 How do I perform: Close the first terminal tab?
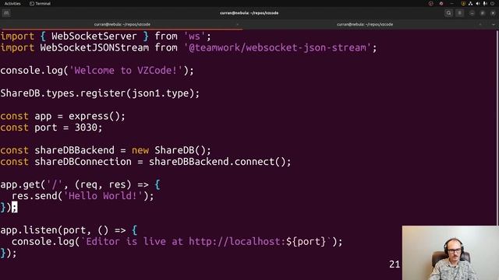click(237, 24)
